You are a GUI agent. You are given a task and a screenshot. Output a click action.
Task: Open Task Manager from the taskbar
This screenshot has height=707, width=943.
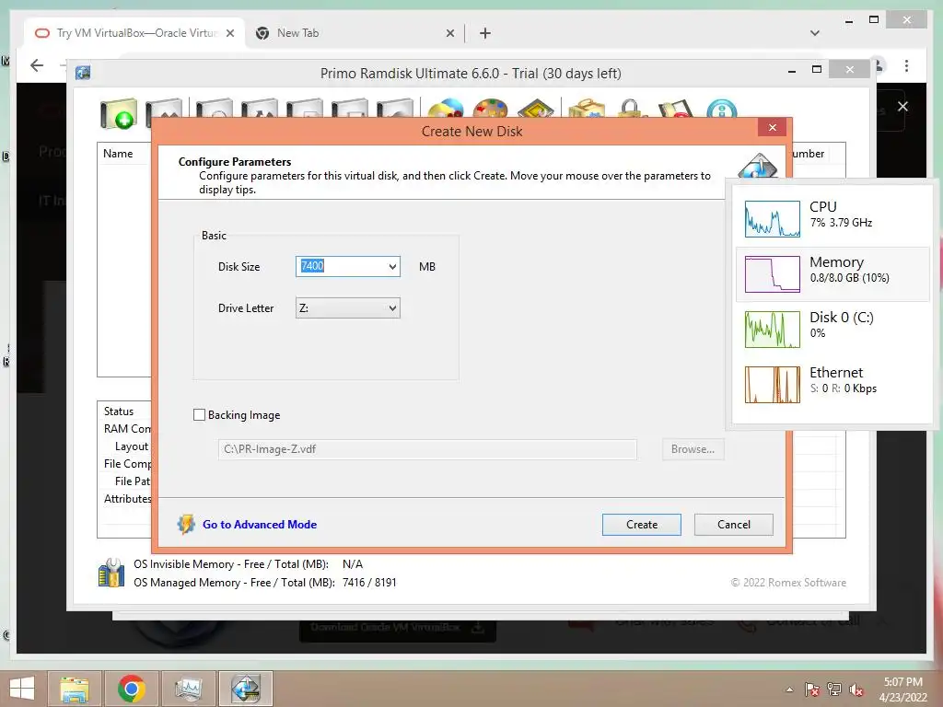point(188,689)
